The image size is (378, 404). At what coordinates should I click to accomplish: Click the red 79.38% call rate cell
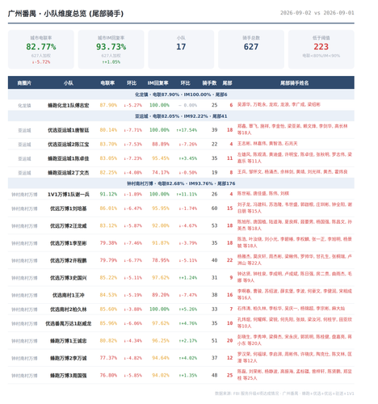click(x=108, y=243)
